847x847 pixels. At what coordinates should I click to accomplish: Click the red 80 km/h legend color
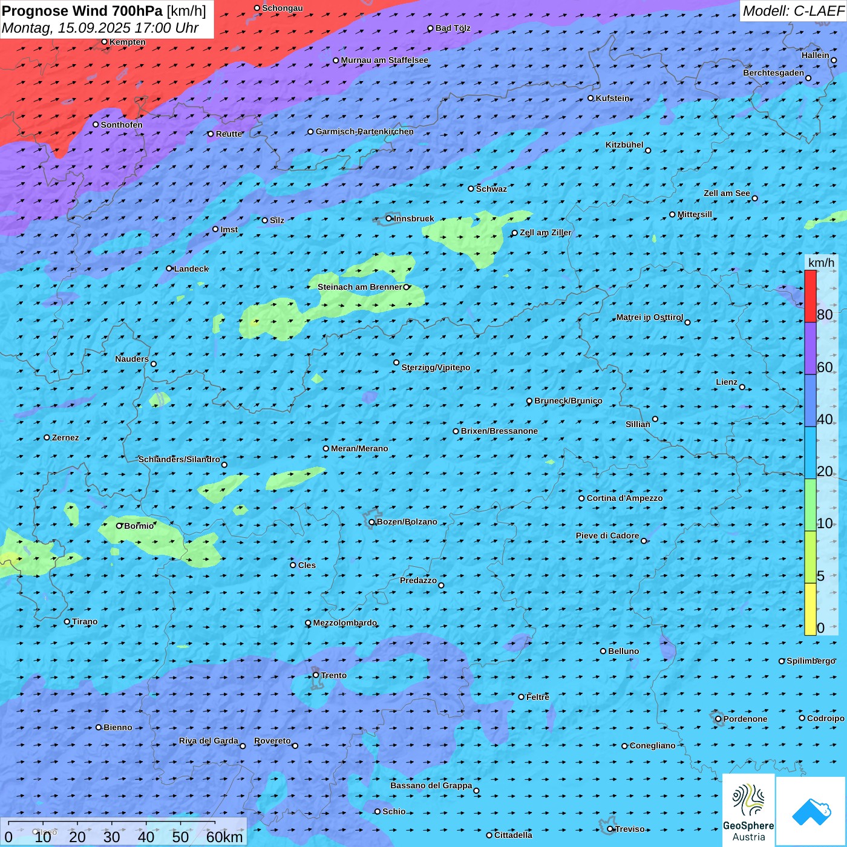(x=810, y=296)
